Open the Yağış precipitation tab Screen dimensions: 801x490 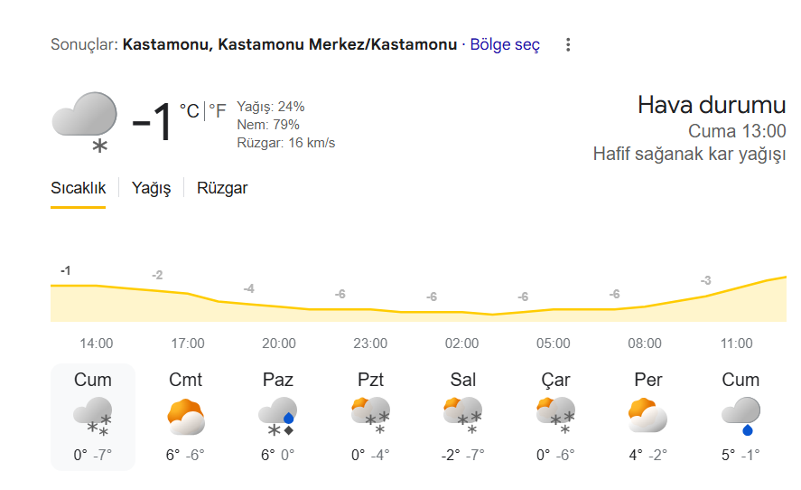tap(151, 188)
